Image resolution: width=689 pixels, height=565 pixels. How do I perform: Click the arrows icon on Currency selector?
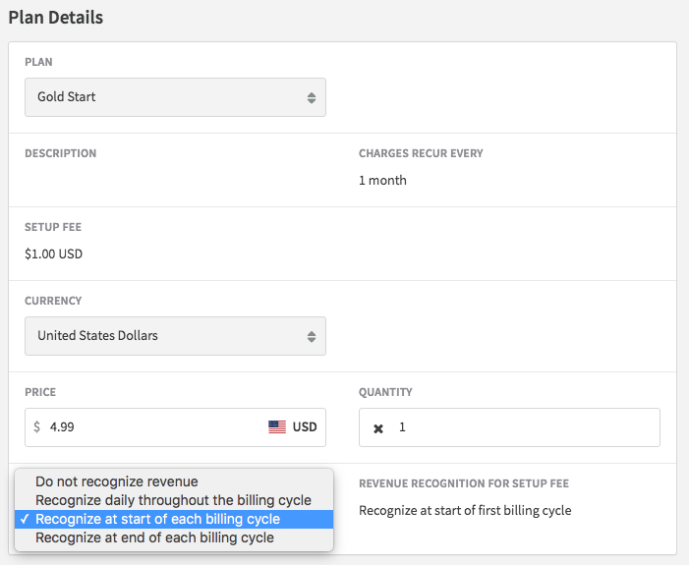click(311, 336)
